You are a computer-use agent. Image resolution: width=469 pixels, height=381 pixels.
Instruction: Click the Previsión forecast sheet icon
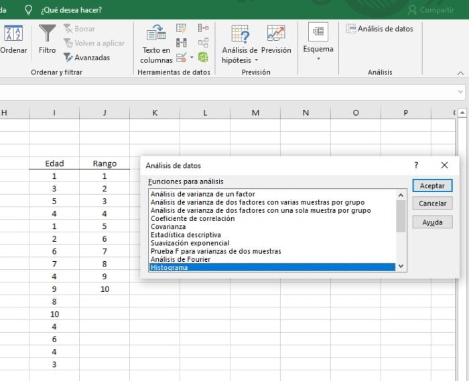pos(276,33)
